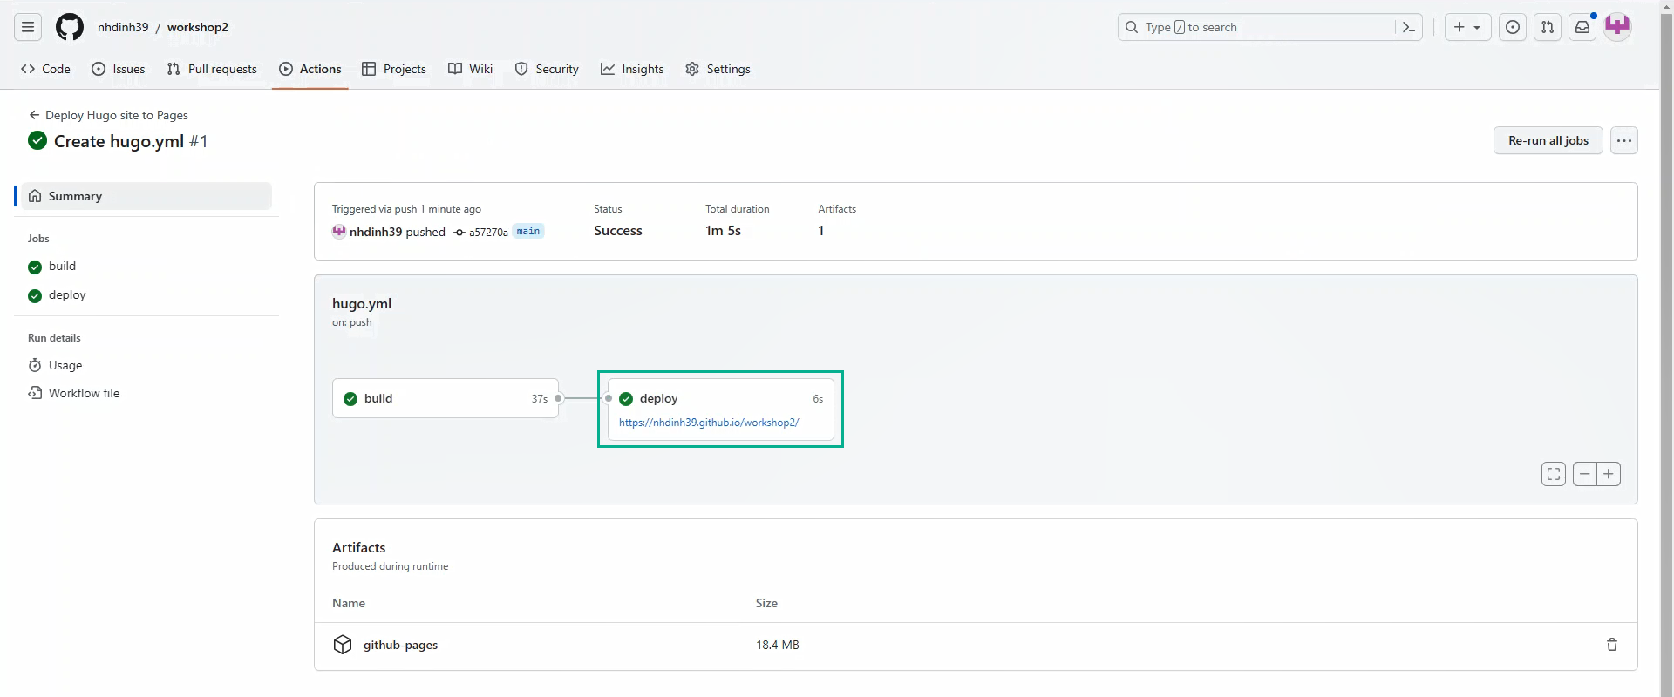Viewport: 1674px width, 697px height.
Task: Open the build job node in graph
Action: [x=446, y=398]
